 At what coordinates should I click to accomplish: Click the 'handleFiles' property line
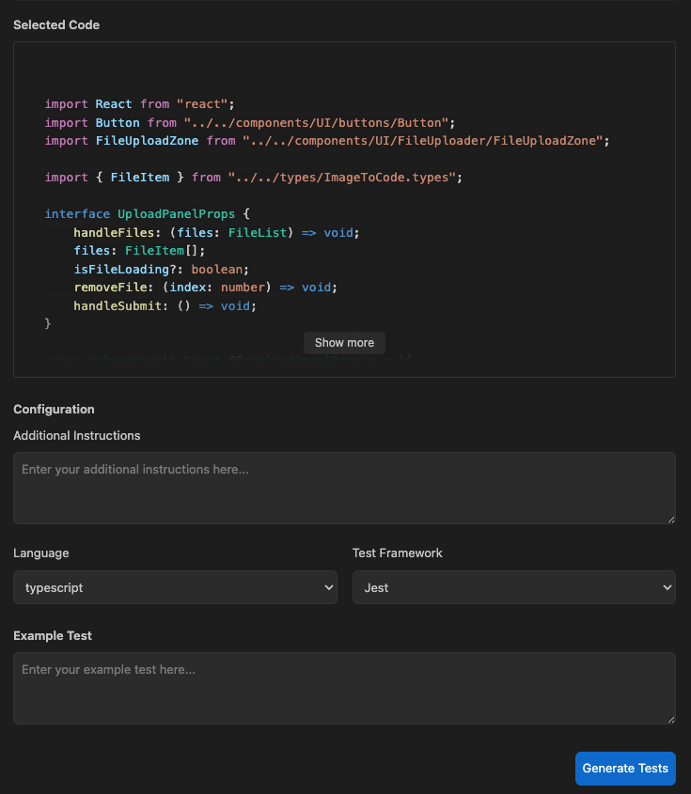click(216, 233)
